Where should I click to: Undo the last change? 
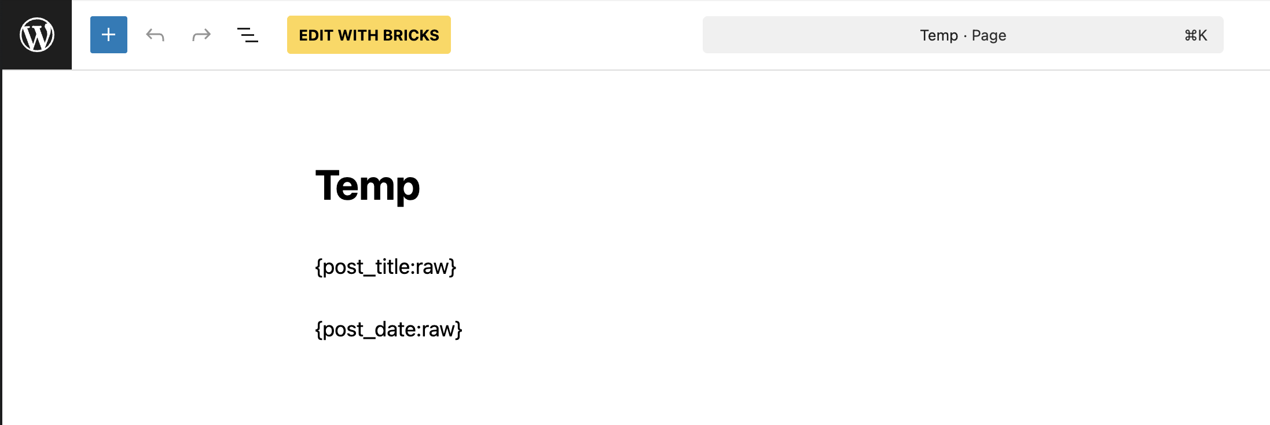[155, 35]
